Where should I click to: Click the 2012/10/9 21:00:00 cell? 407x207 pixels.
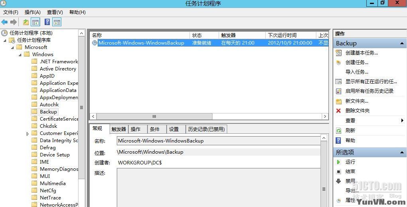(x=290, y=43)
